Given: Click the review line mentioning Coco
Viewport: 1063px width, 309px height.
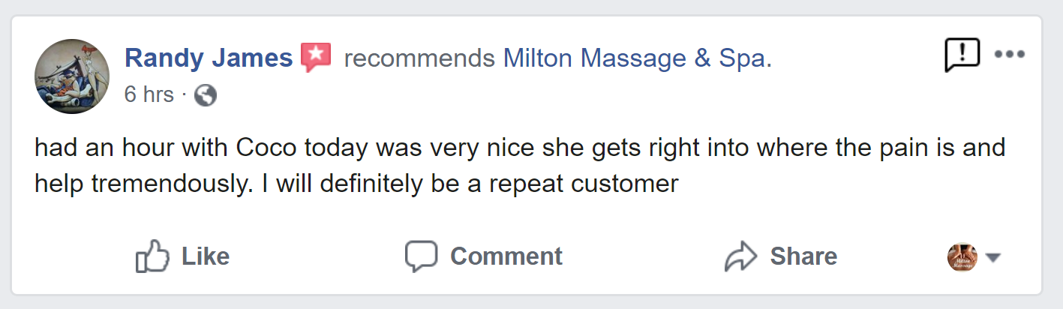Looking at the screenshot, I should (519, 147).
